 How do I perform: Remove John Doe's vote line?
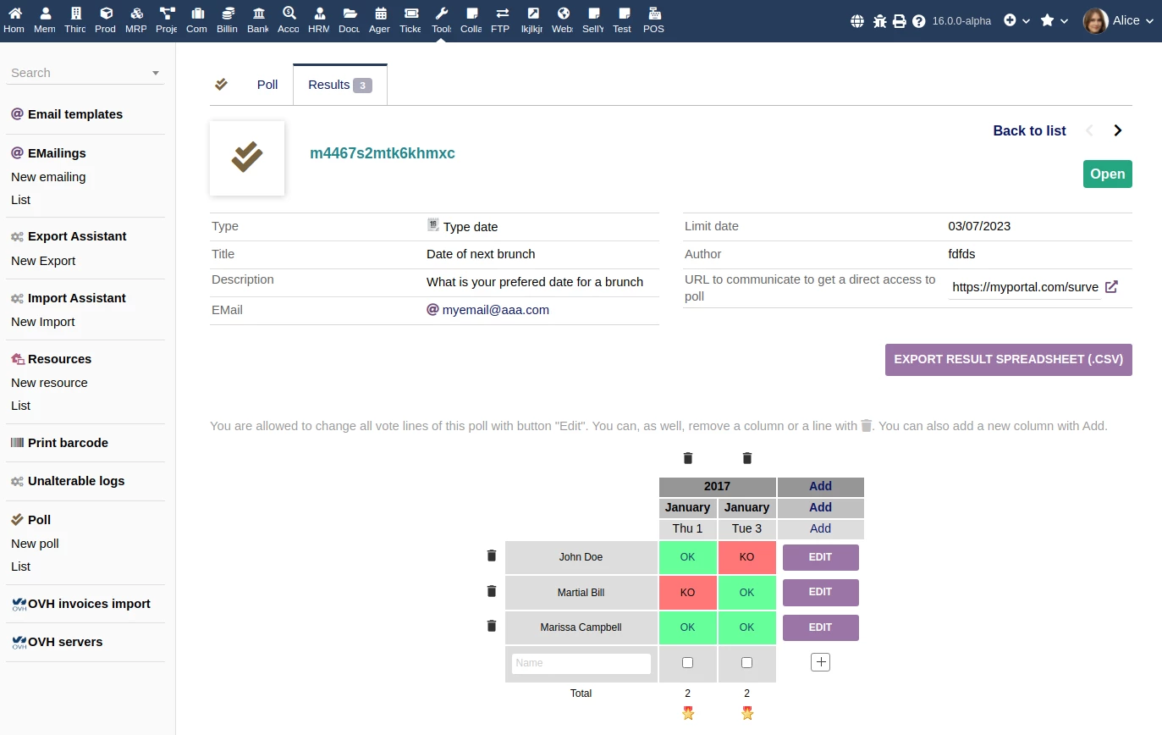[492, 556]
